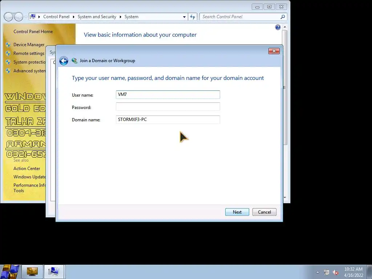Open taskbar clock and date

point(353,272)
